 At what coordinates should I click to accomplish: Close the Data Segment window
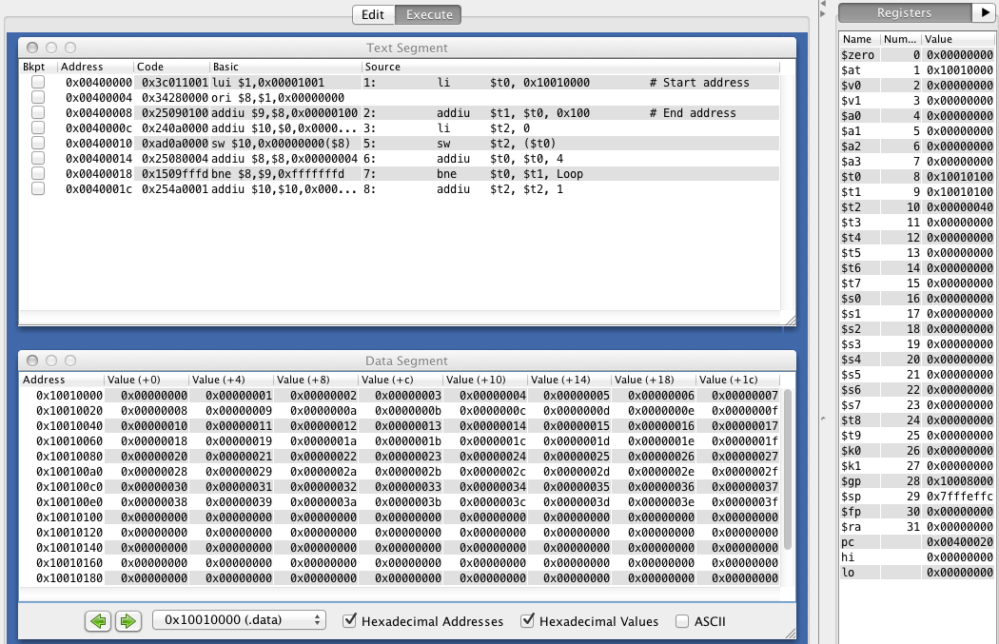pyautogui.click(x=32, y=361)
